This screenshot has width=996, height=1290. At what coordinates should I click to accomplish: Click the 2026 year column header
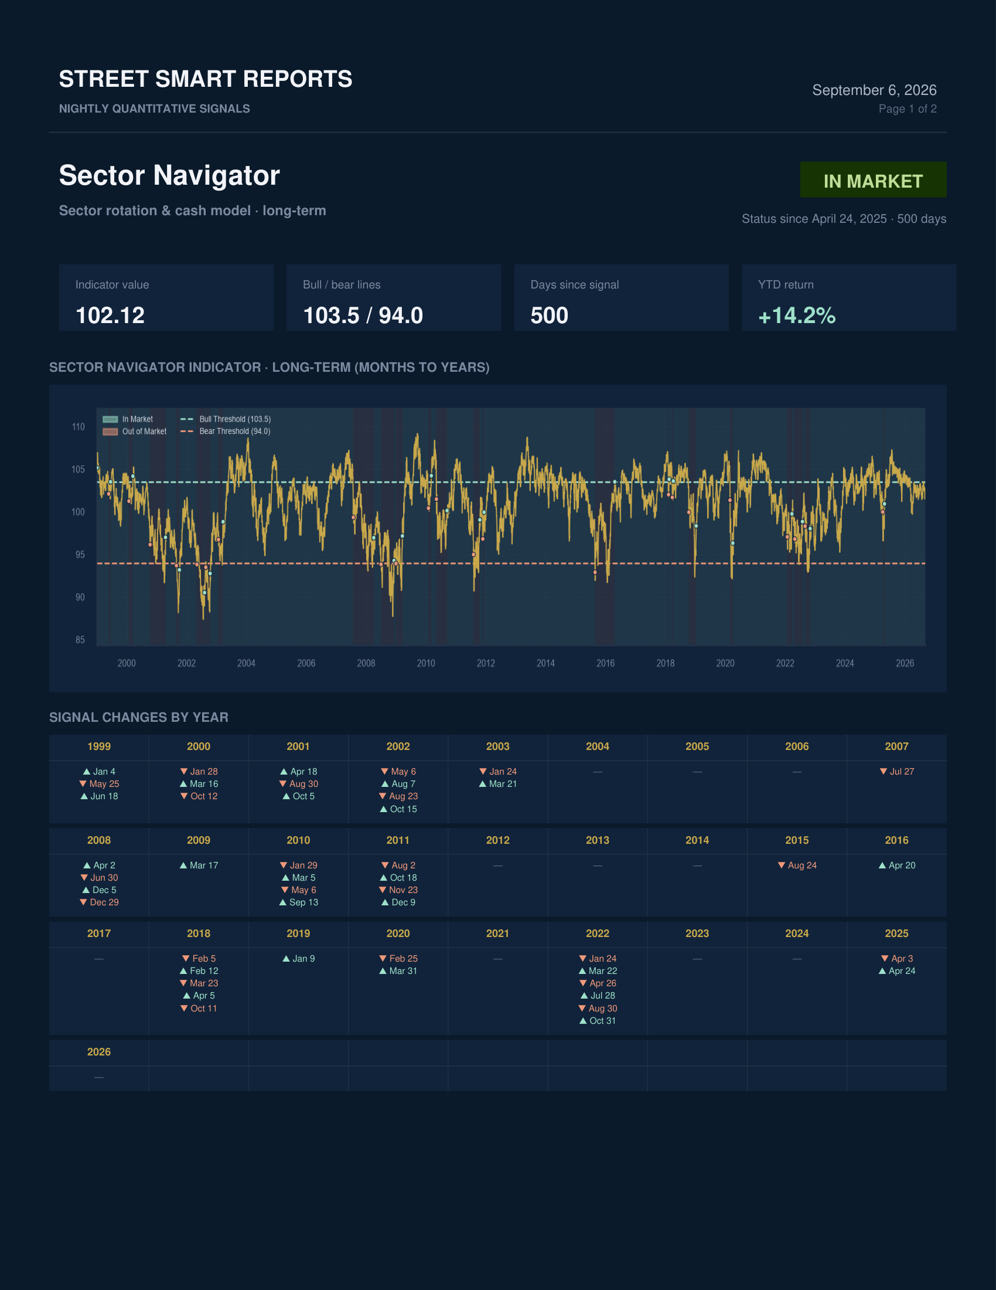point(99,1052)
